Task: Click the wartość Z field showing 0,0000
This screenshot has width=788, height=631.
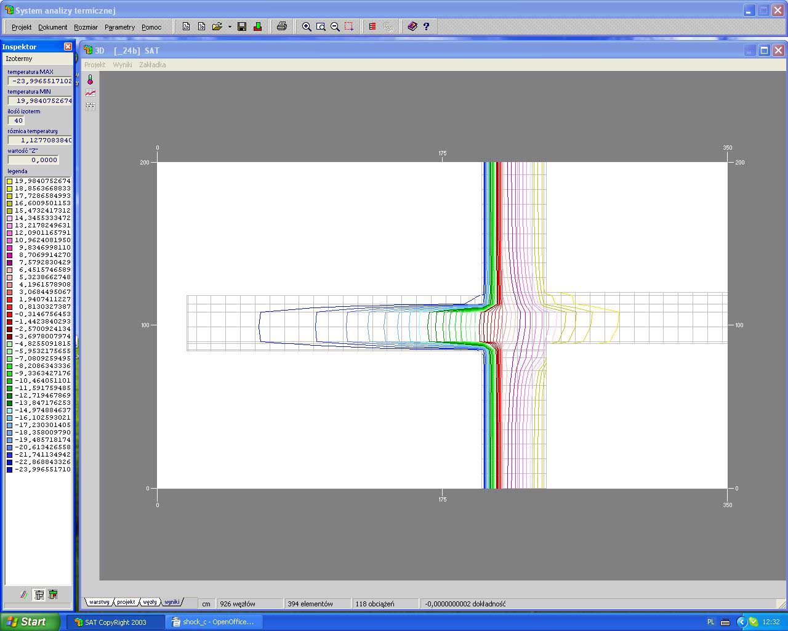Action: click(33, 160)
